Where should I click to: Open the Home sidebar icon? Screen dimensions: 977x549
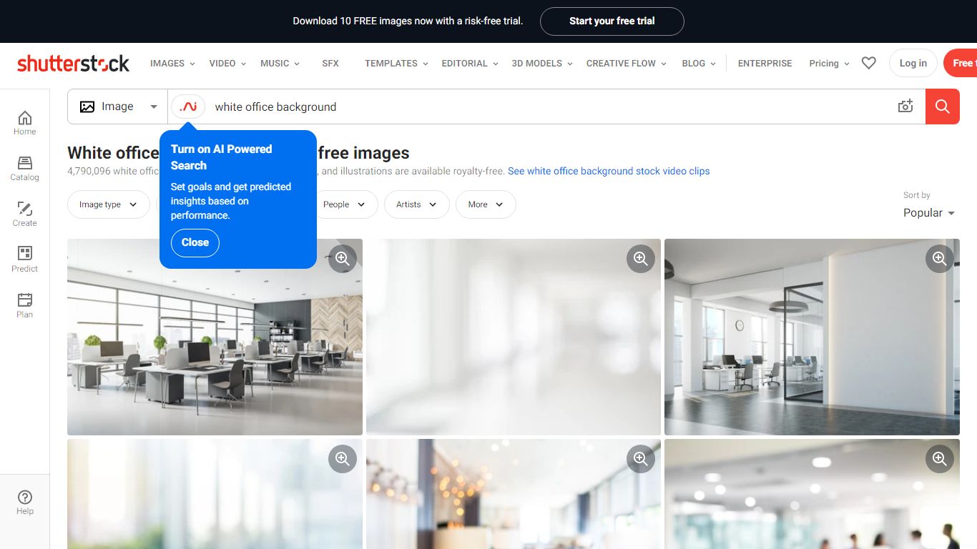tap(24, 123)
